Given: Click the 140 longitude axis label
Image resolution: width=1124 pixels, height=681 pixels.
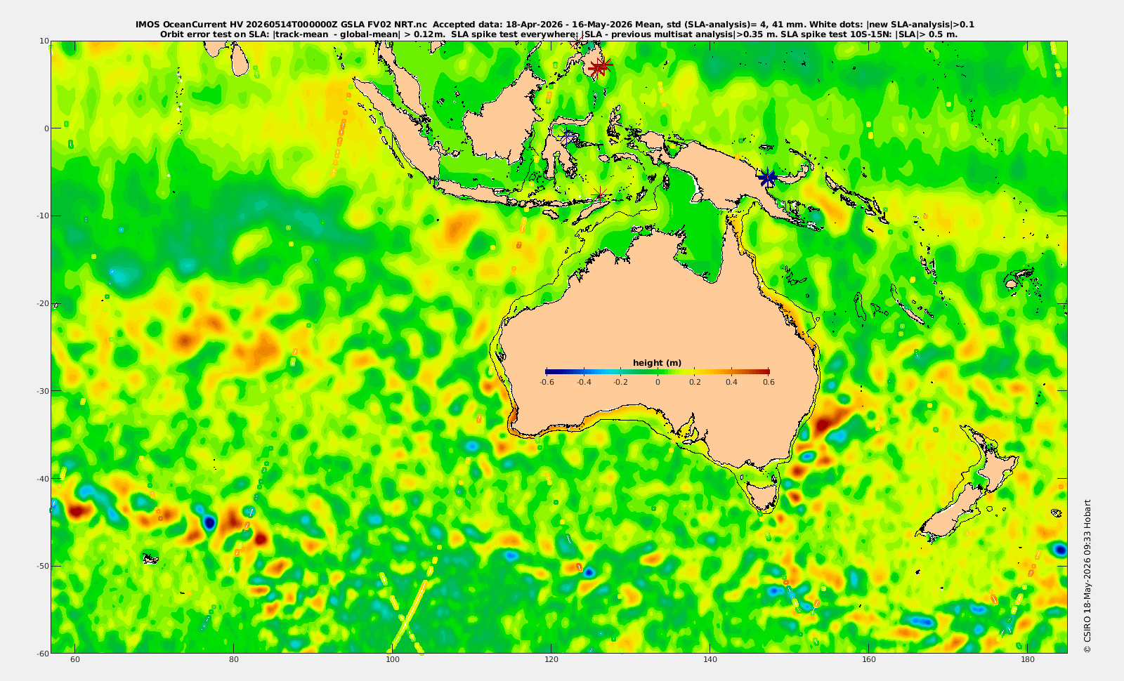Looking at the screenshot, I should tap(710, 659).
